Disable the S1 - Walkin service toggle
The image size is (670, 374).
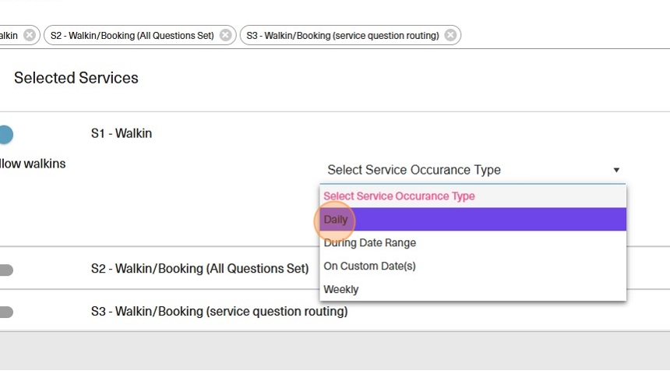coord(5,135)
